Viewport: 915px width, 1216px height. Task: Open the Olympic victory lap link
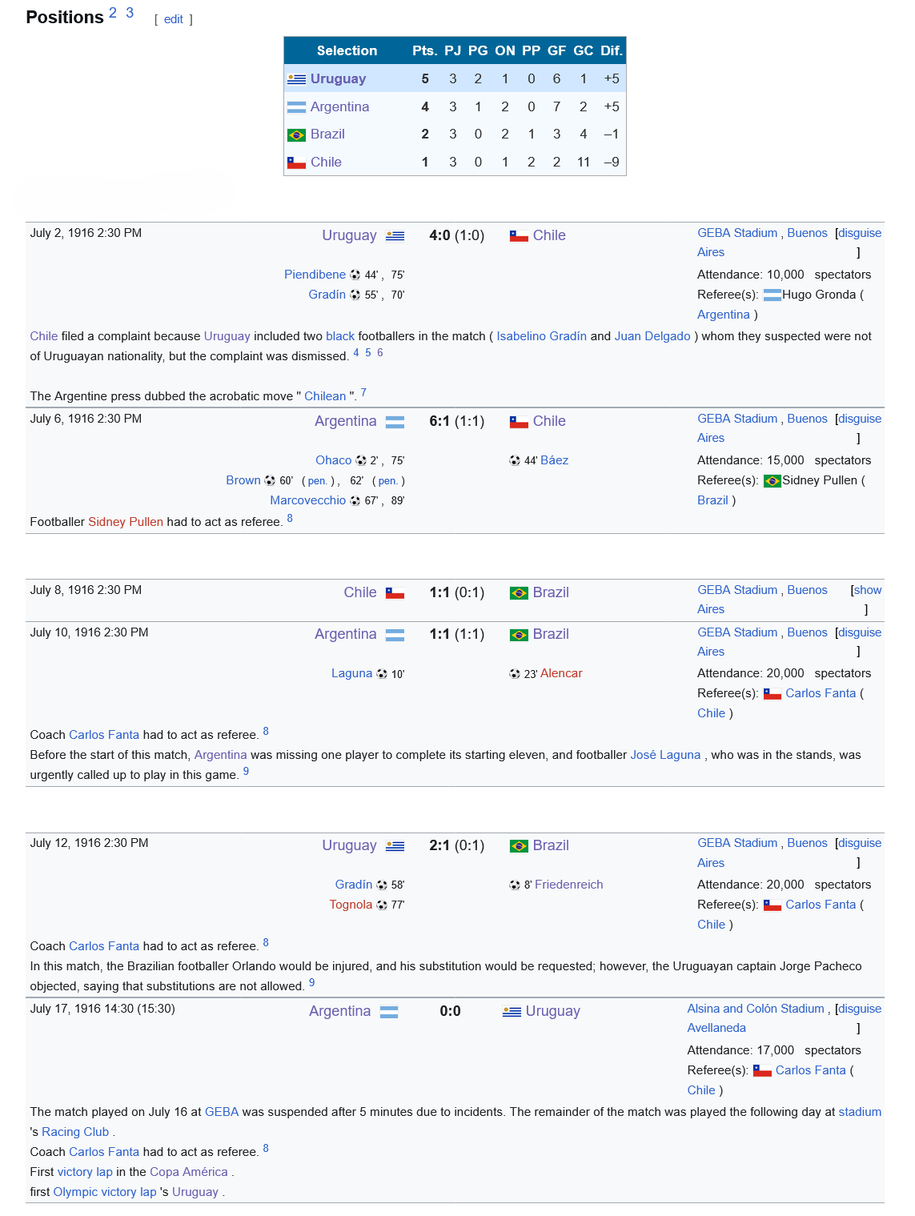105,1192
